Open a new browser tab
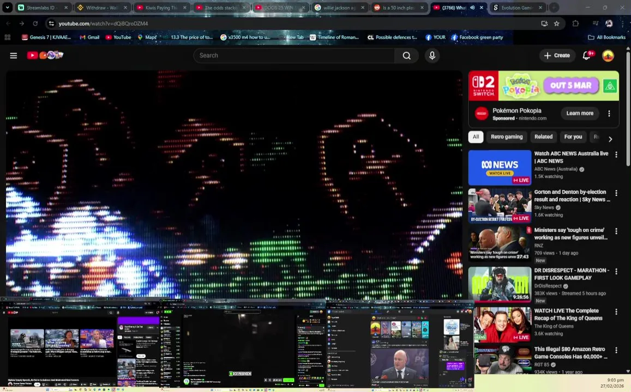The image size is (631, 392). (554, 7)
